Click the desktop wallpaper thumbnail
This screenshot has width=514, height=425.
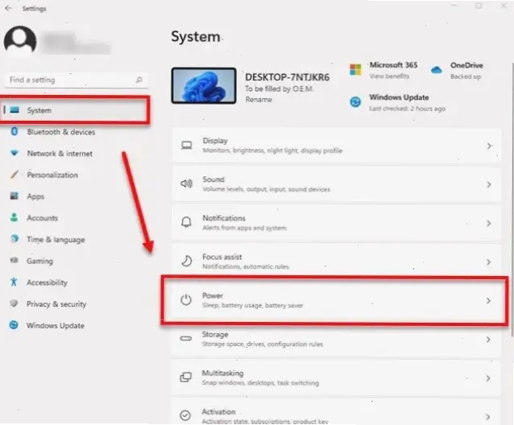click(x=204, y=87)
